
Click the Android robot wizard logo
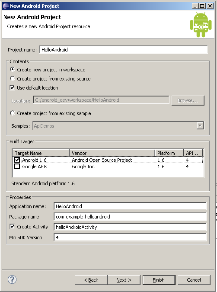click(201, 24)
